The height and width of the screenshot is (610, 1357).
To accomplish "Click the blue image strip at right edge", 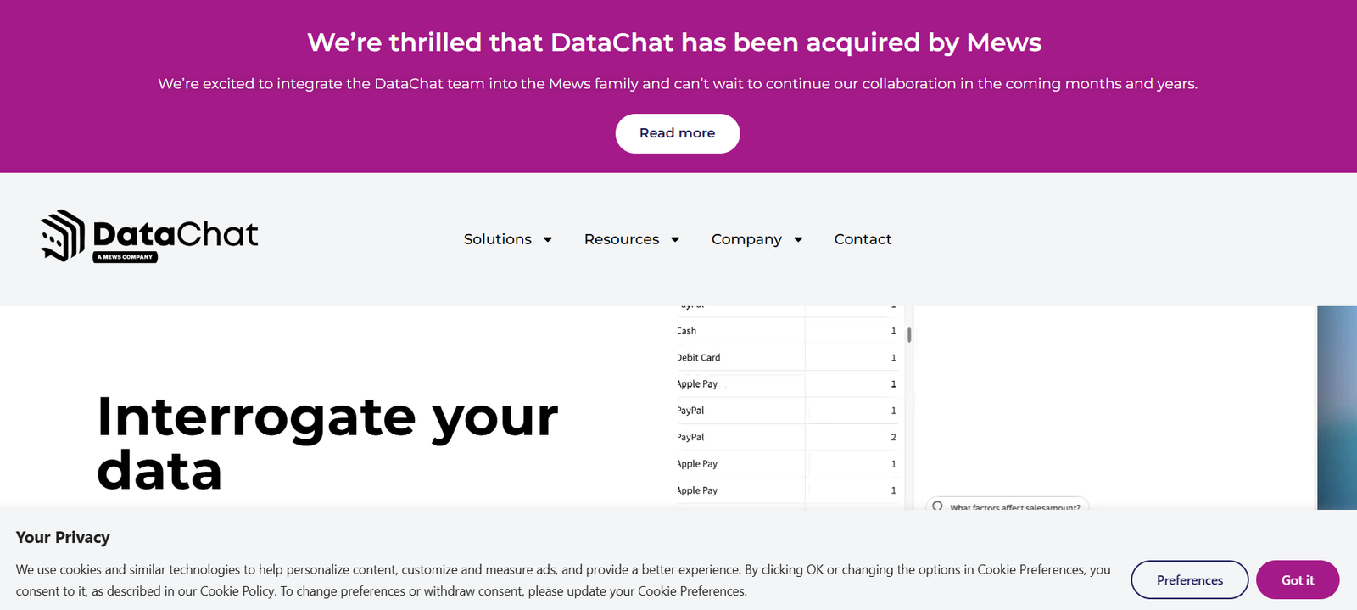I will 1337,407.
